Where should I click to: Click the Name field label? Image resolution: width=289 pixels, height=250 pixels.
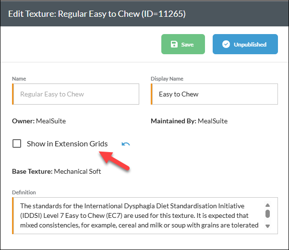tap(19, 79)
